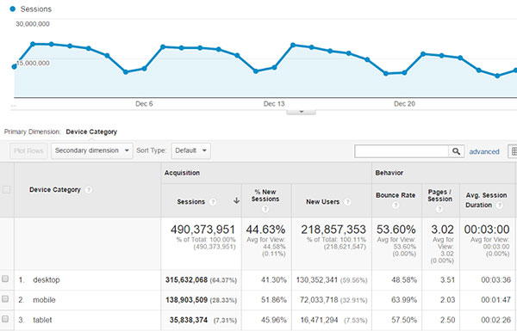Click mobile new users 72,033,718
Viewport: 517px width, 331px height.
pos(319,300)
